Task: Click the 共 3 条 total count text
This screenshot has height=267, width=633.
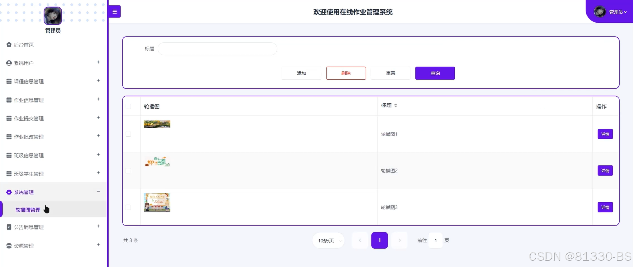Action: coord(131,240)
